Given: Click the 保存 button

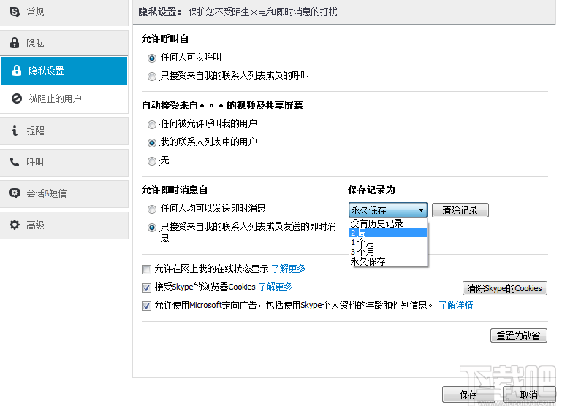Looking at the screenshot, I should pyautogui.click(x=468, y=395).
